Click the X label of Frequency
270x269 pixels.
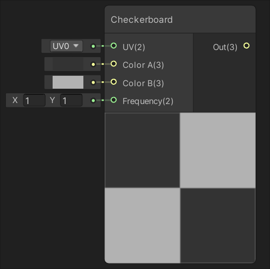point(15,100)
